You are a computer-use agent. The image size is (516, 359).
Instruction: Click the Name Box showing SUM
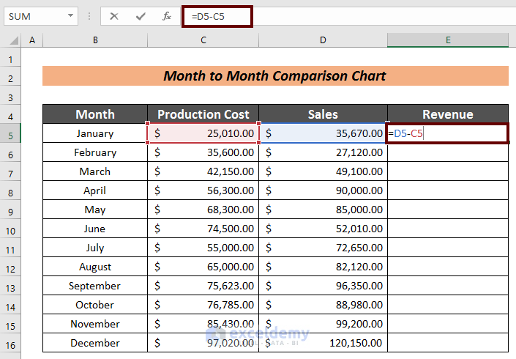pyautogui.click(x=33, y=15)
